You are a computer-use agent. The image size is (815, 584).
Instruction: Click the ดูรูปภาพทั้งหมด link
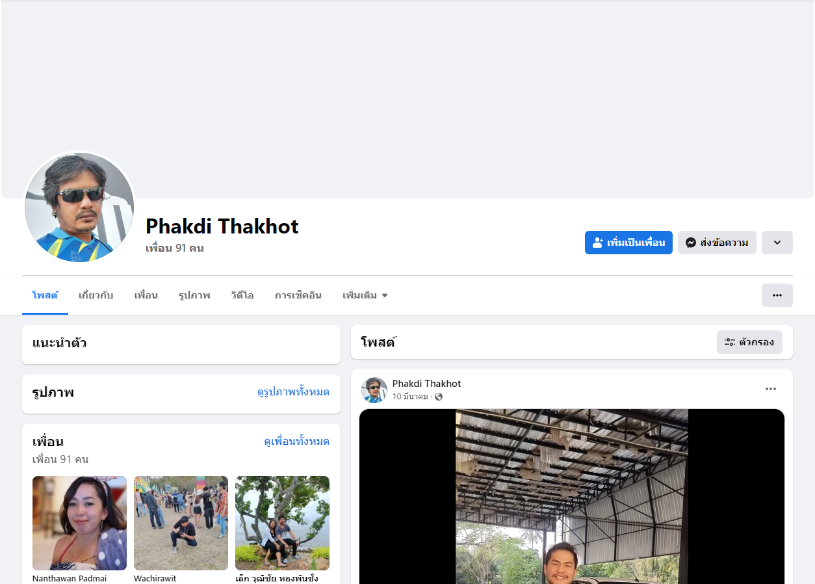click(x=293, y=392)
